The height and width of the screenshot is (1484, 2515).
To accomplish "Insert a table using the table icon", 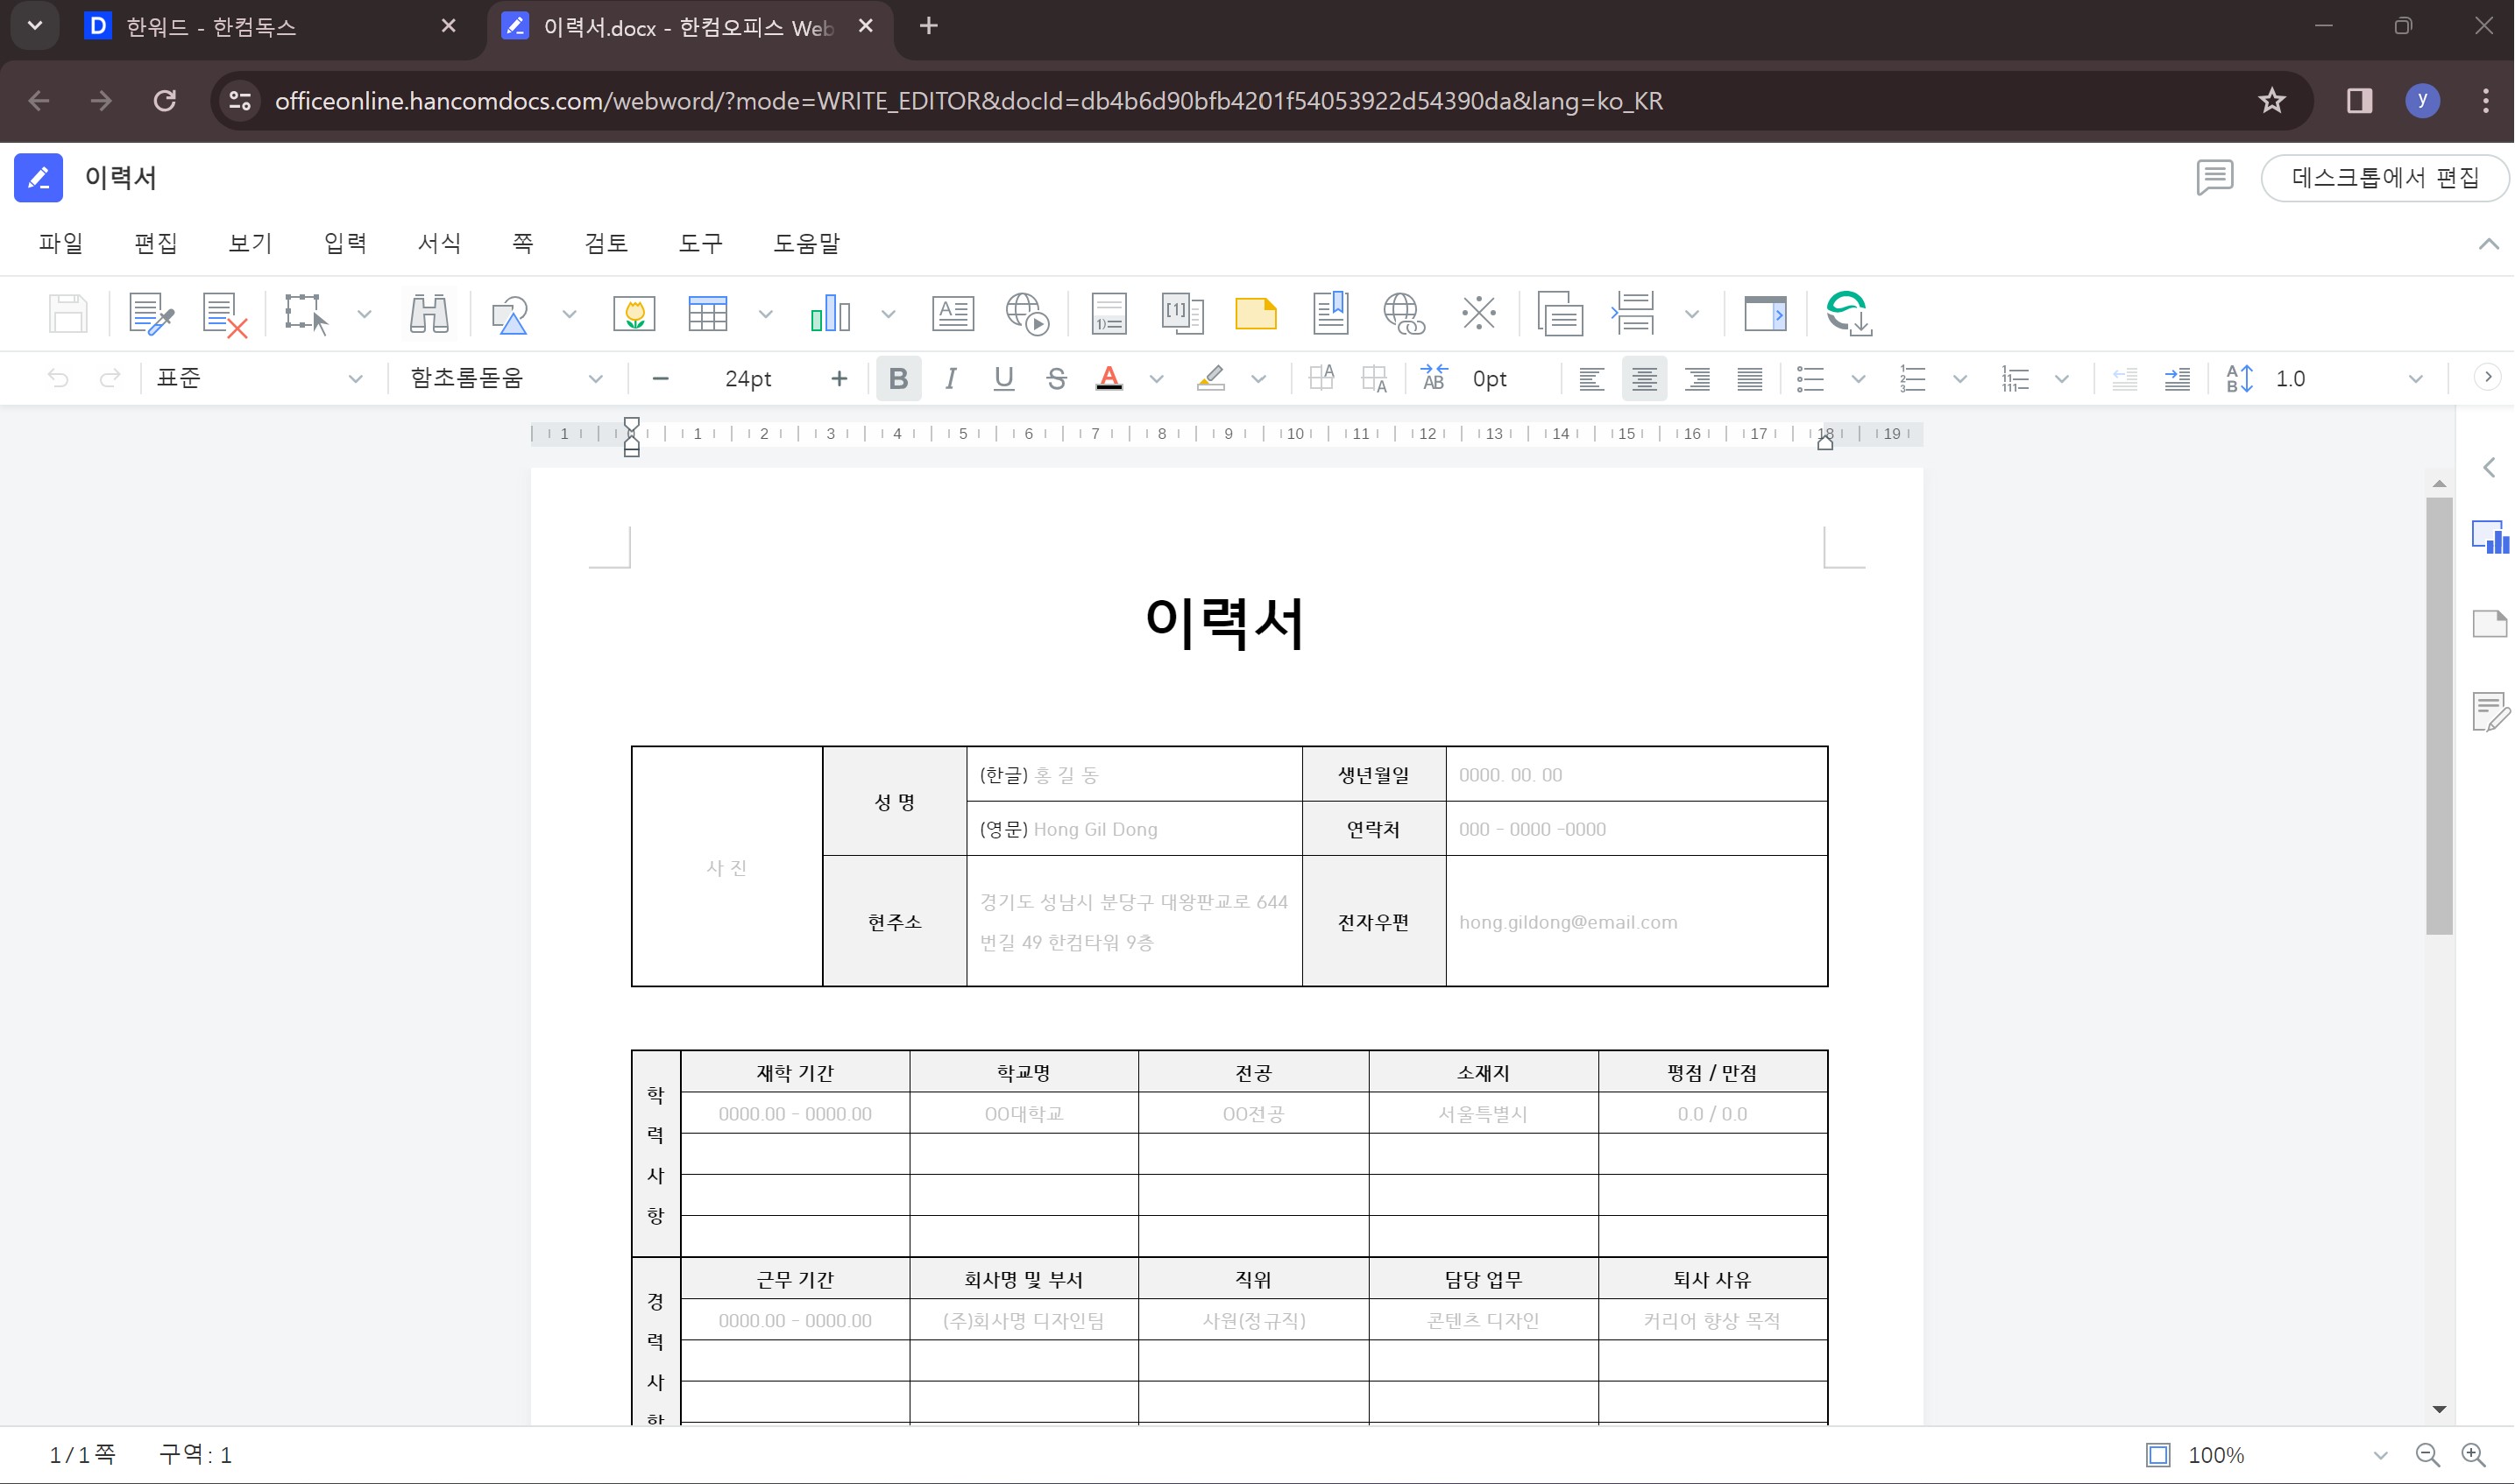I will tap(708, 314).
